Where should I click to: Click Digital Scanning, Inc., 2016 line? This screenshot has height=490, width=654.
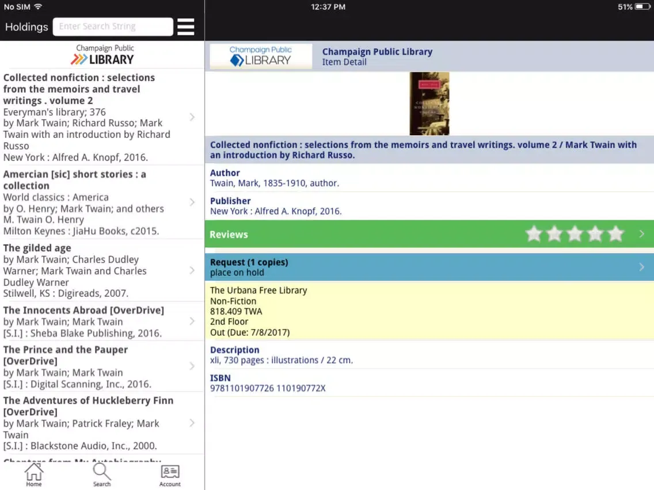point(77,384)
